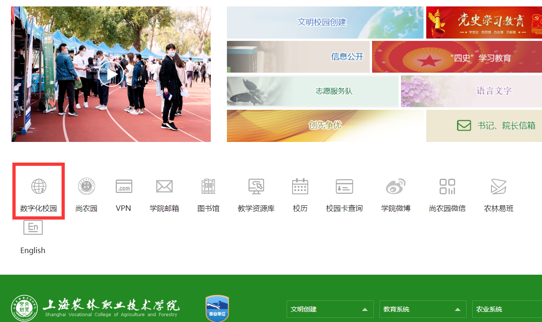
Task: Click the 图书馆 books icon
Action: [208, 186]
